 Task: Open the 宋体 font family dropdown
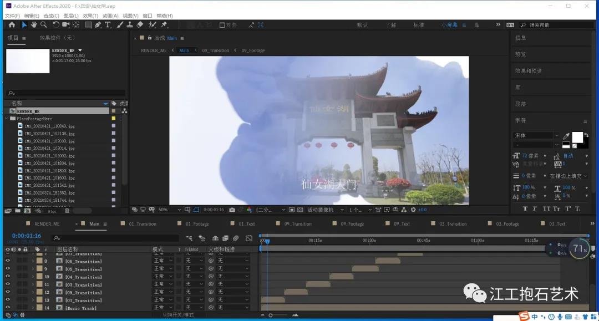pos(536,135)
